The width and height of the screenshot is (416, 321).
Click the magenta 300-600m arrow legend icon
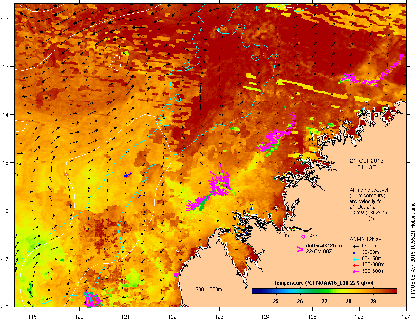click(355, 271)
